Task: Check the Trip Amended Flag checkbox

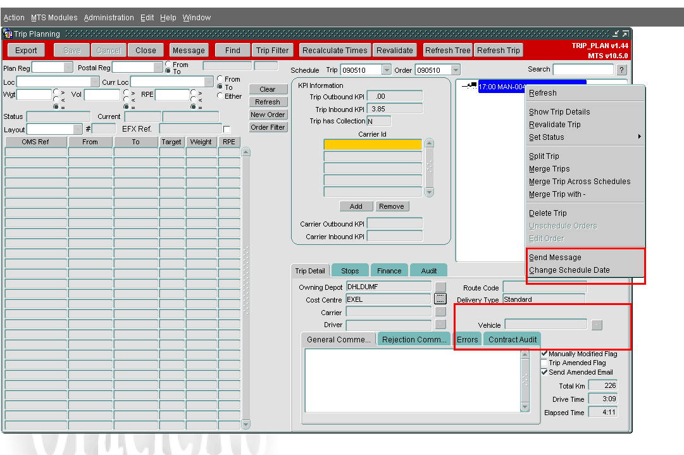Action: 544,363
